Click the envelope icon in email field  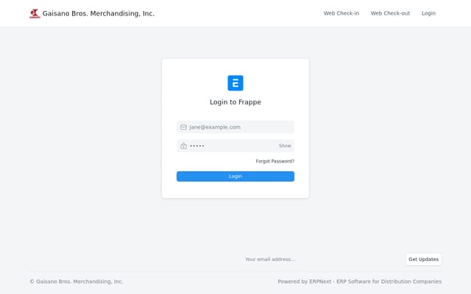pyautogui.click(x=183, y=127)
